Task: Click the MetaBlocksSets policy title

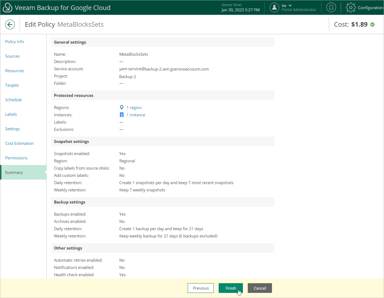Action: tap(81, 24)
